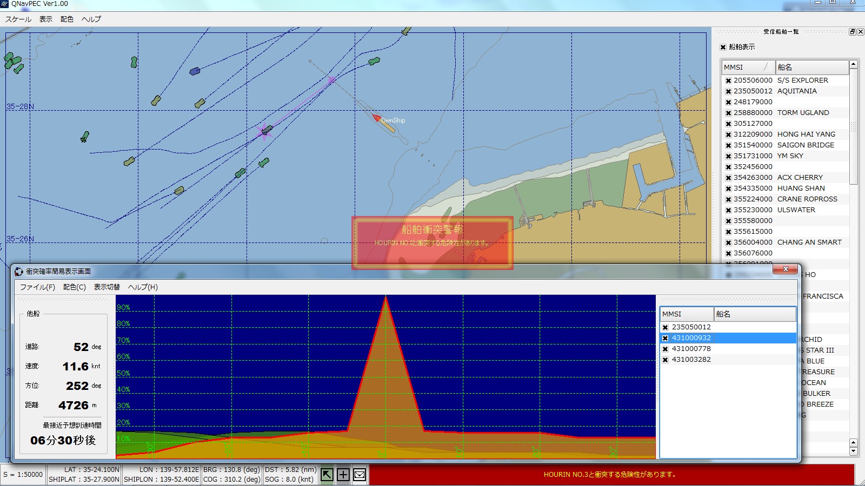Uncheck MMSI 312209000 HONG HAI YANG
Screen dimensions: 865x486
coord(728,134)
